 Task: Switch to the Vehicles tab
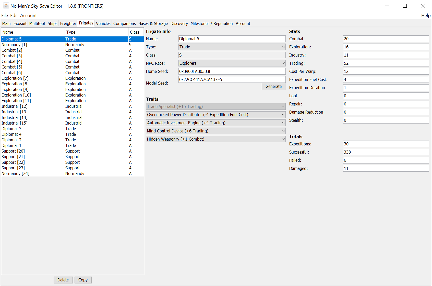(103, 23)
